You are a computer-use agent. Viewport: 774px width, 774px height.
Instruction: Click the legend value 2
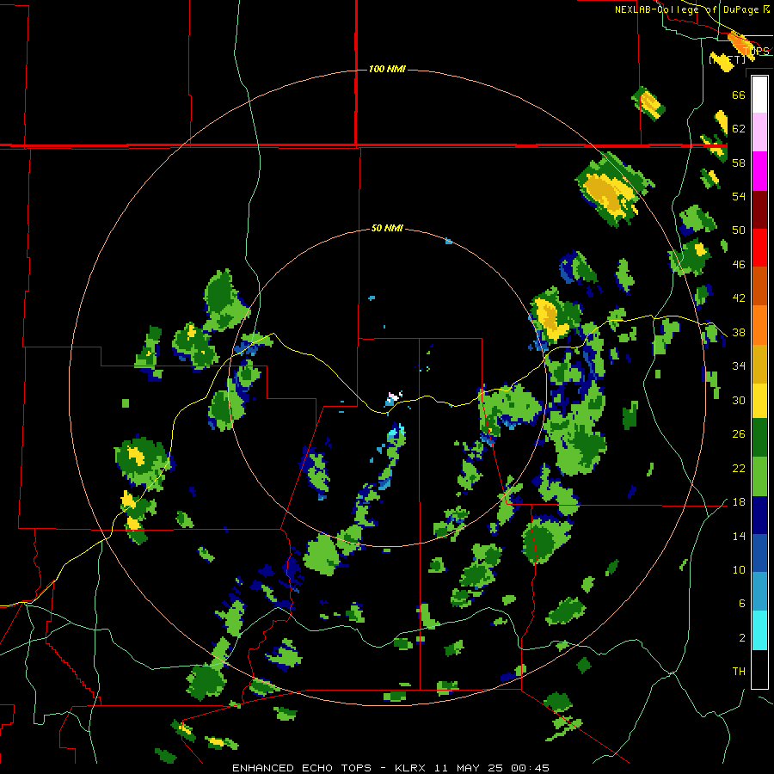point(741,637)
